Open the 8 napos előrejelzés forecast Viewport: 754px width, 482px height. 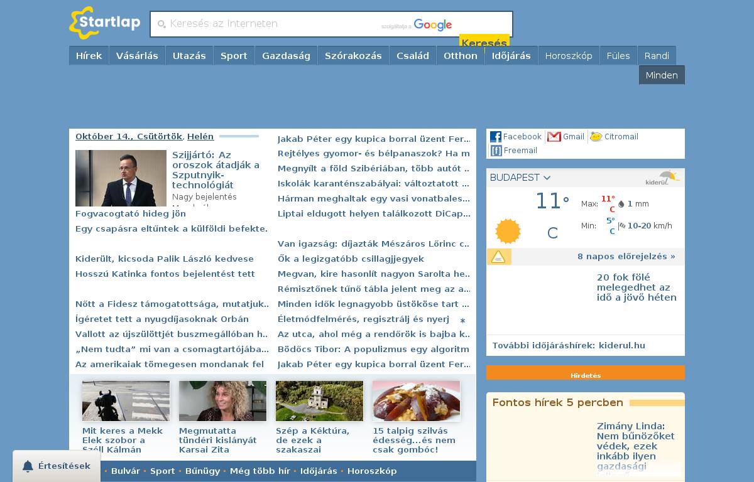pos(626,257)
